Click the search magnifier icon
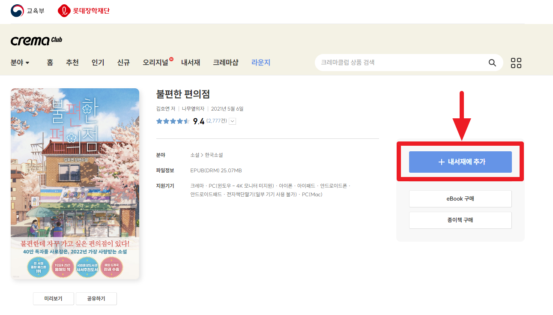Viewport: 553px width, 315px height. pos(492,63)
